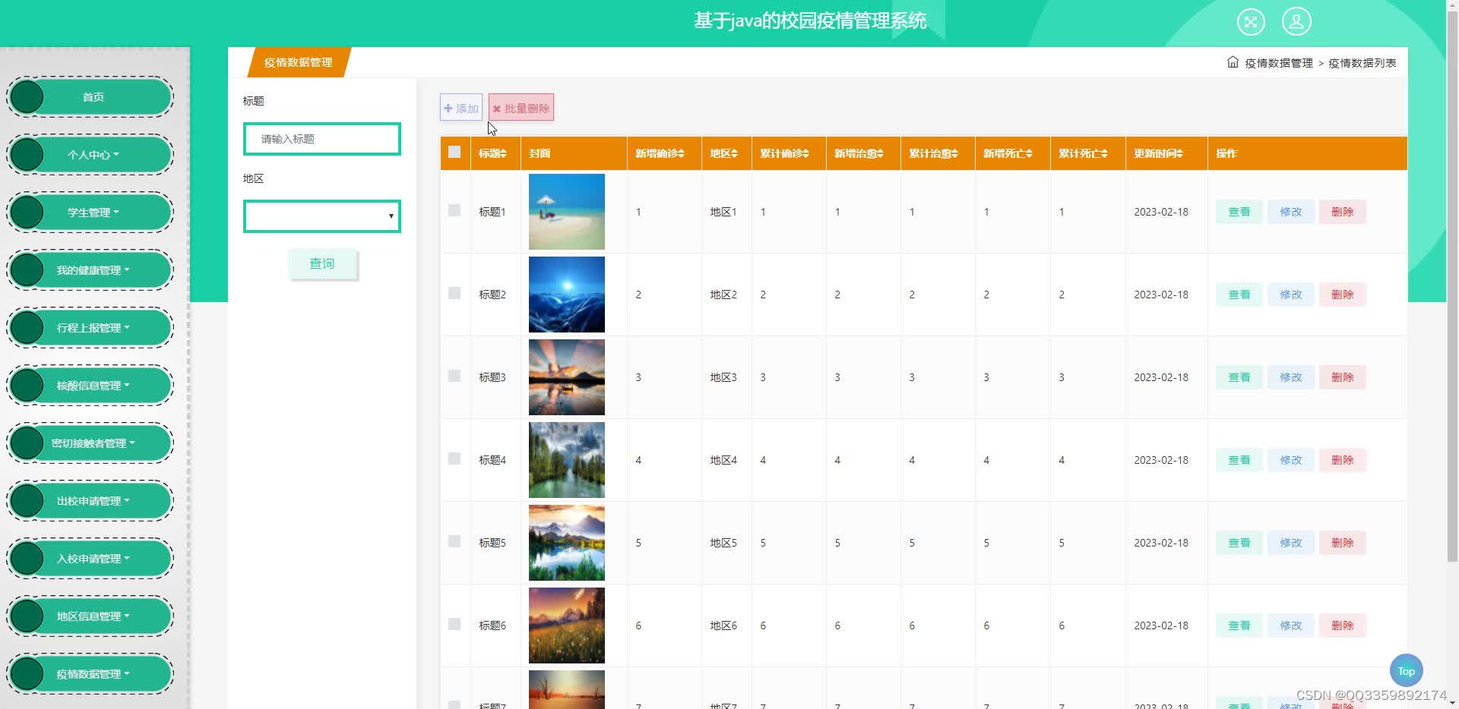The height and width of the screenshot is (709, 1459).
Task: Open the river forest cover of 标题4
Action: pos(567,460)
